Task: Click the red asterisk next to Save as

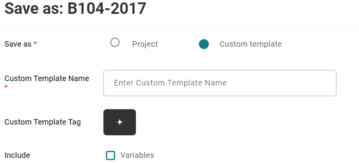Action: click(x=35, y=43)
